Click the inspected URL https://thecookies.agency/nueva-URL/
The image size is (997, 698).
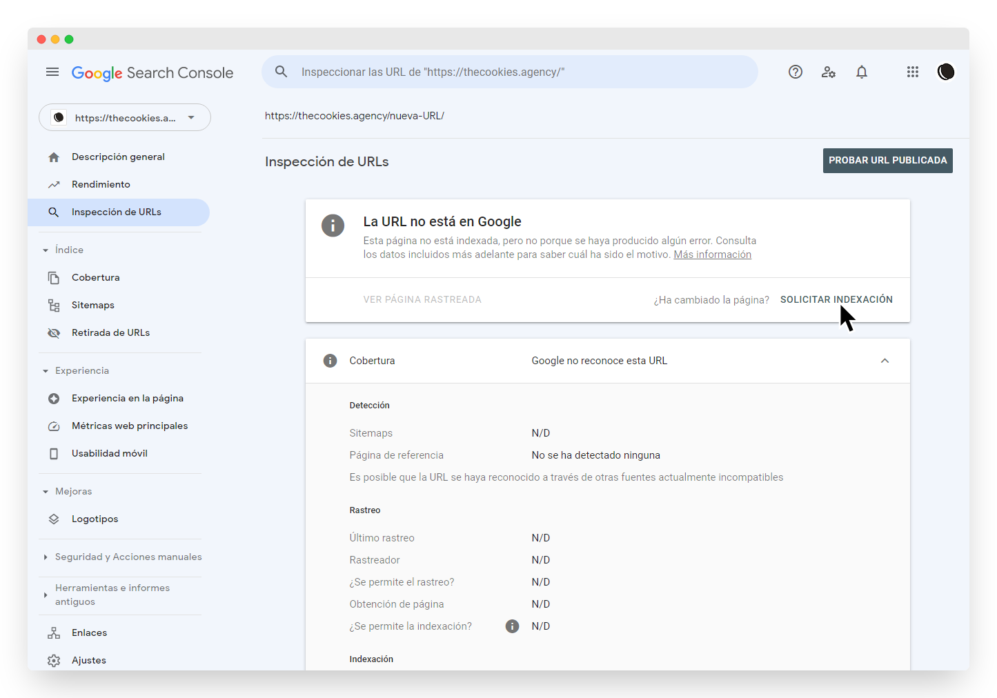[x=355, y=116]
